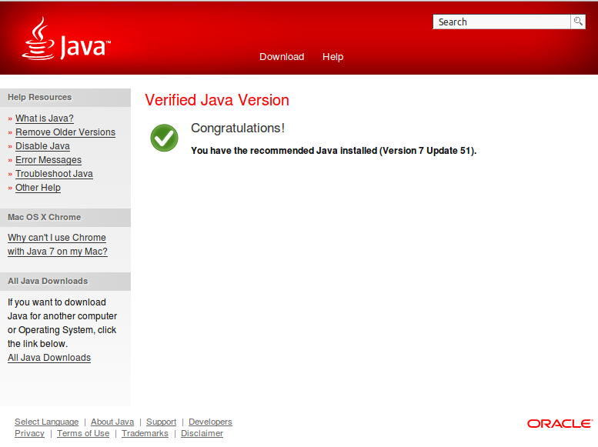Viewport: 598px width, 447px height.
Task: Open Why can't I use Chrome link
Action: click(58, 245)
